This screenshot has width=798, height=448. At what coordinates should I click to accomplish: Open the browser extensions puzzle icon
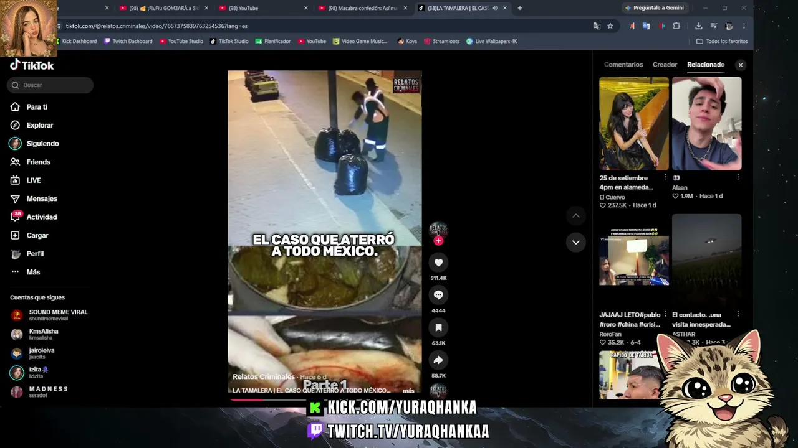(x=676, y=26)
